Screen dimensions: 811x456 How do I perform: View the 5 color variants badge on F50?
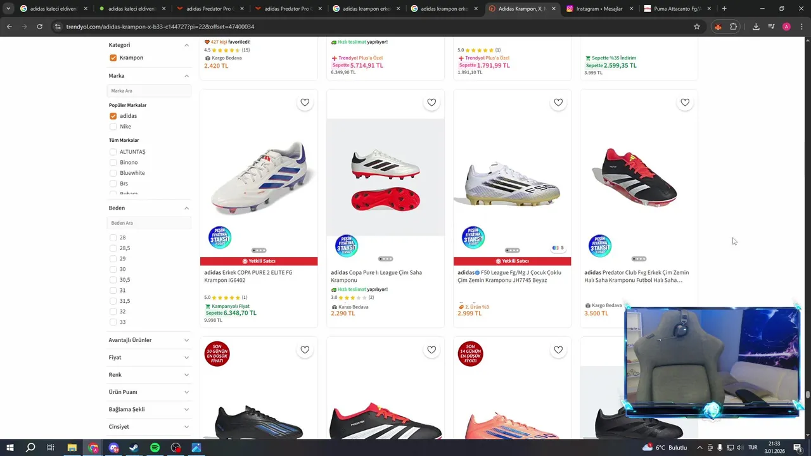pos(558,248)
